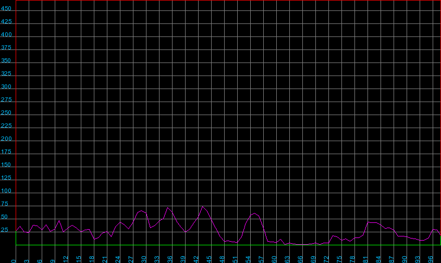Click the 150 label on the vertical axis
The image size is (441, 263).
click(6, 165)
